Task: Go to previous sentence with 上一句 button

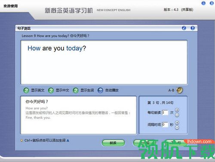Action: point(145,143)
